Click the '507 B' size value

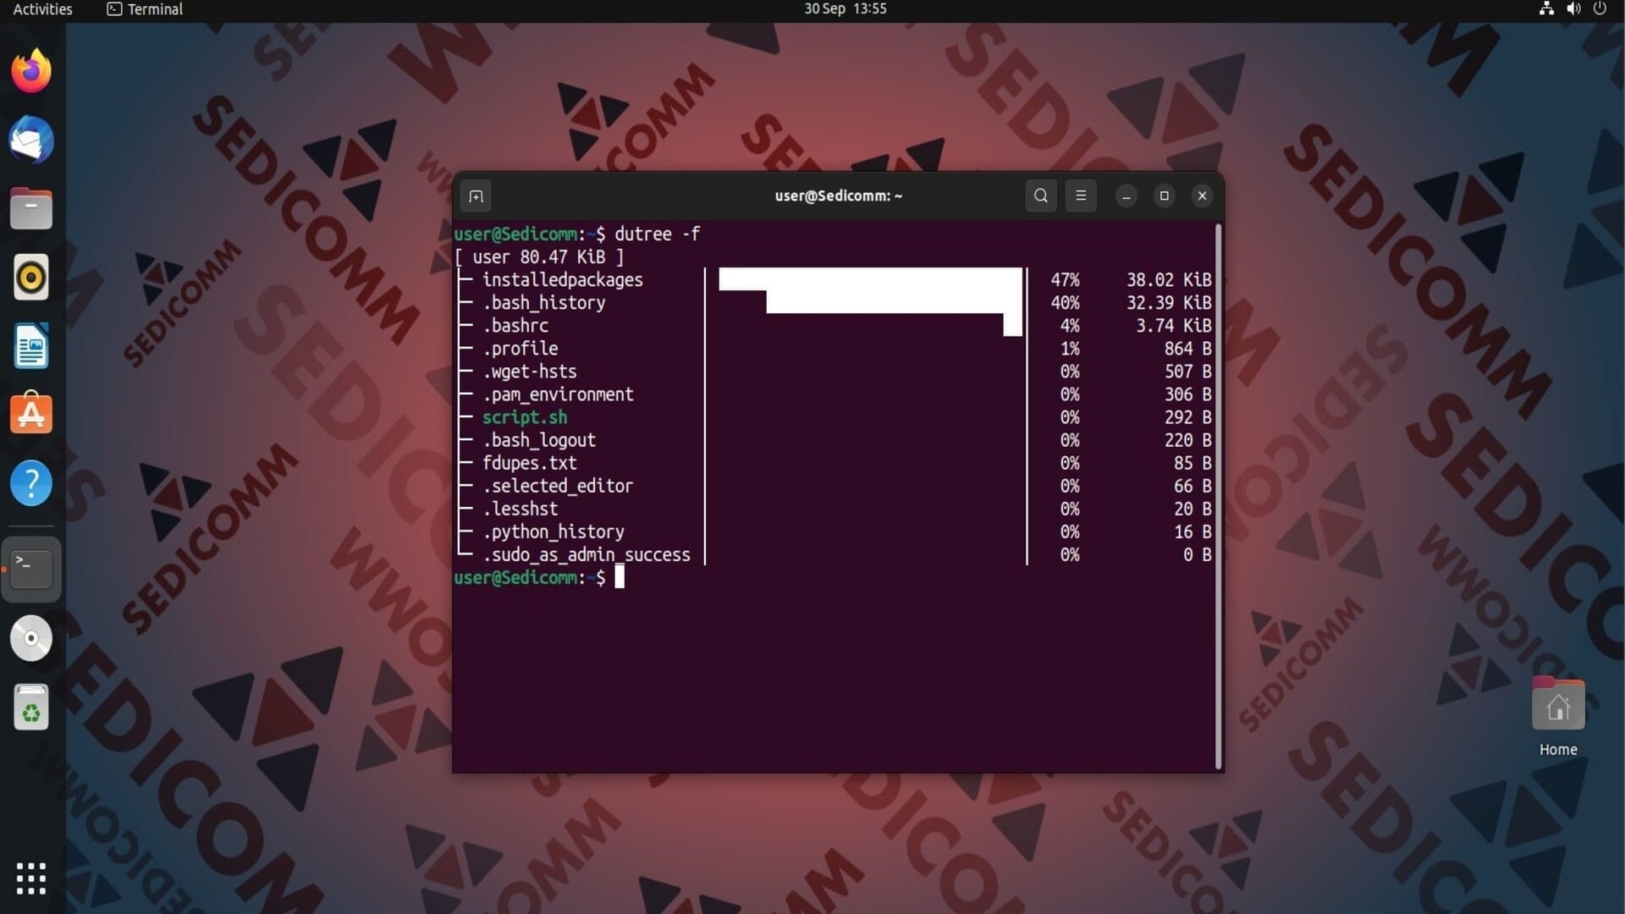click(1187, 372)
